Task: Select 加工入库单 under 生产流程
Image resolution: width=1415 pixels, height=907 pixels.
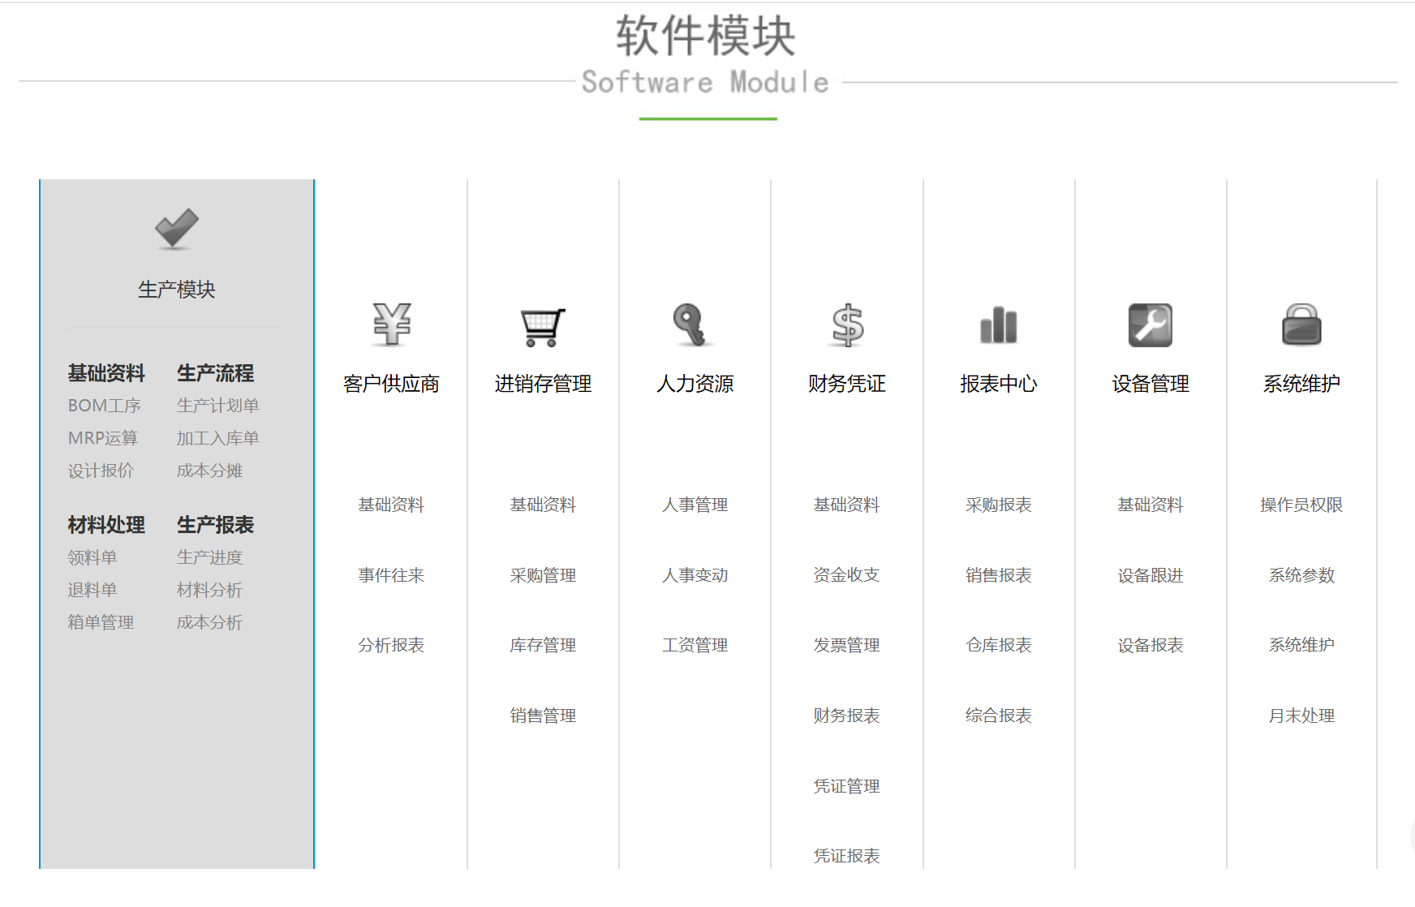Action: click(218, 438)
